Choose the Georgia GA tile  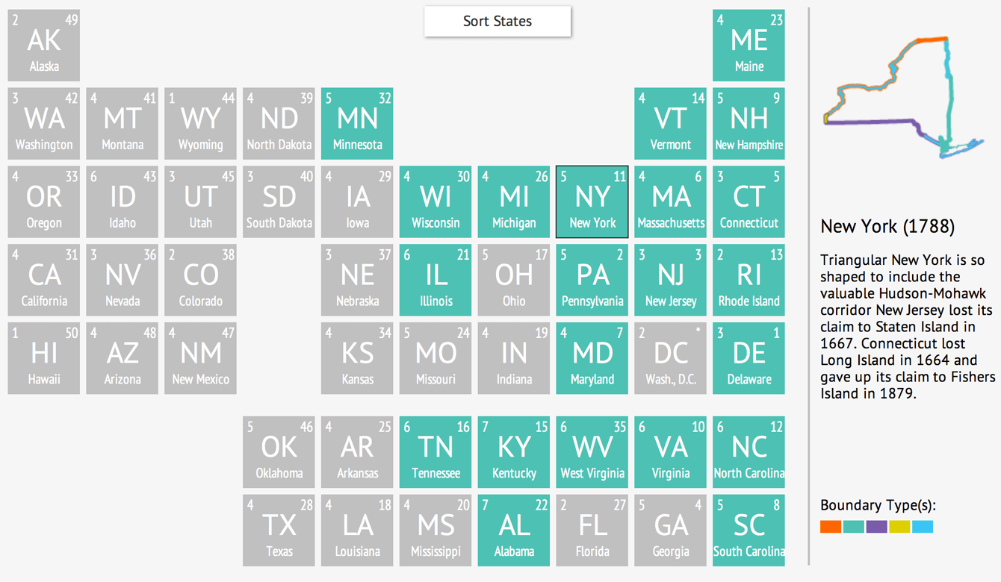670,531
